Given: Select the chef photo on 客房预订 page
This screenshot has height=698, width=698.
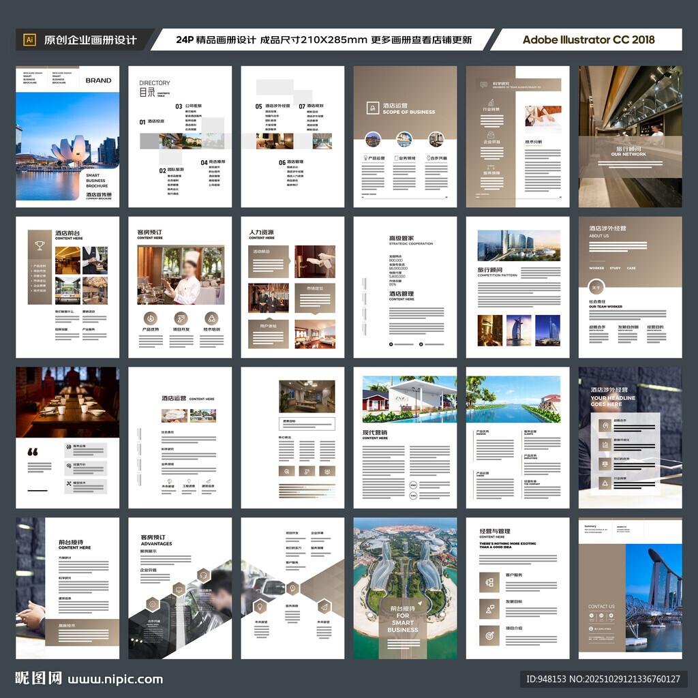Looking at the screenshot, I should (181, 275).
